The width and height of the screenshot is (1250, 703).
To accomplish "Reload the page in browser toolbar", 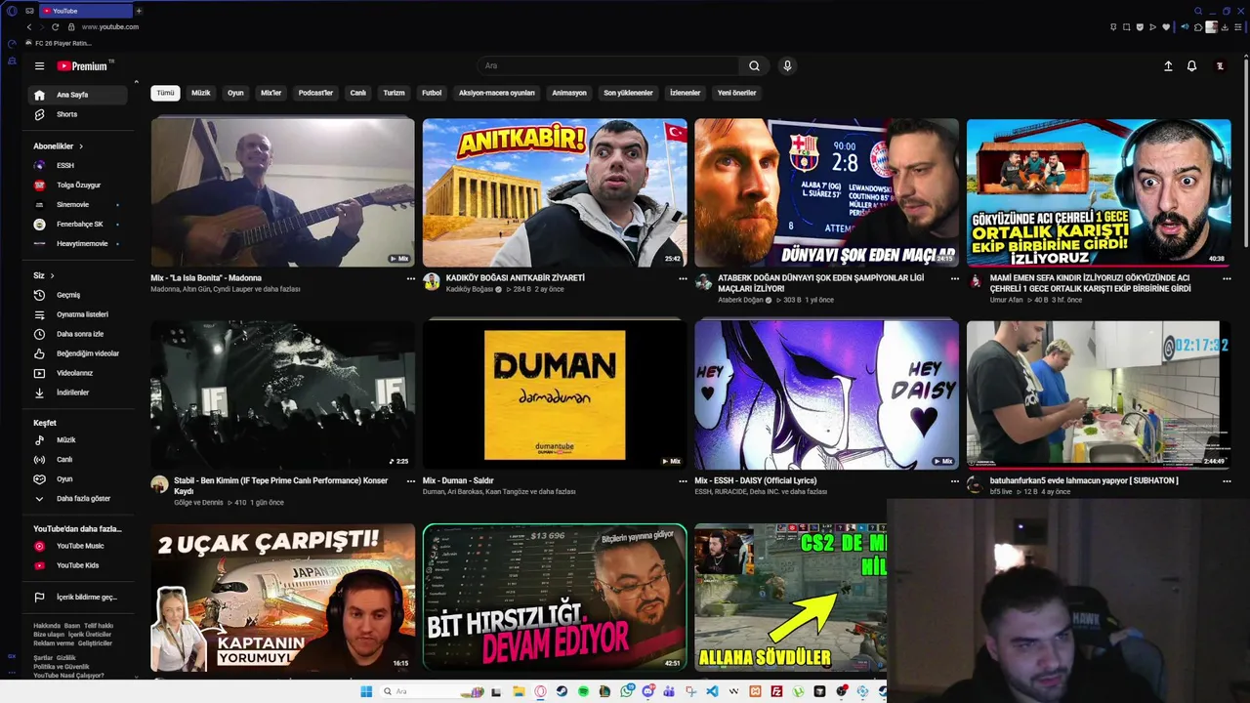I will (55, 27).
